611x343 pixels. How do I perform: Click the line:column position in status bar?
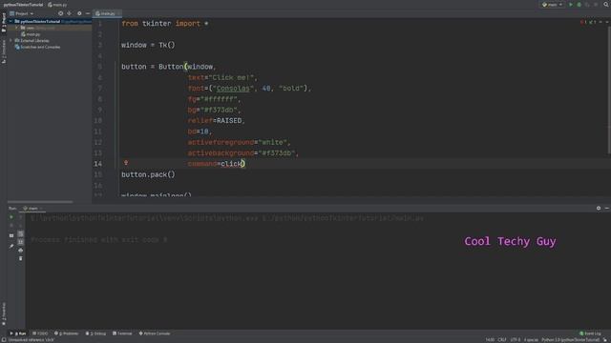490,340
